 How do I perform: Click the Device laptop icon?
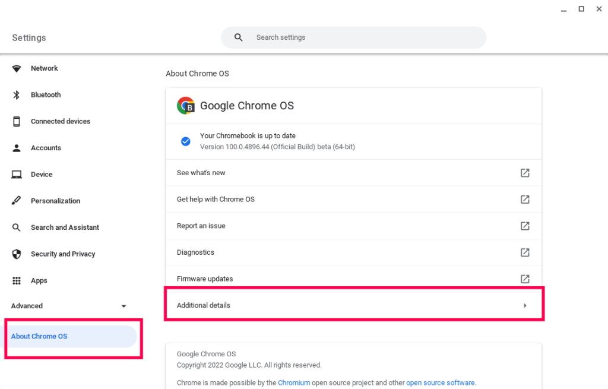click(x=16, y=175)
